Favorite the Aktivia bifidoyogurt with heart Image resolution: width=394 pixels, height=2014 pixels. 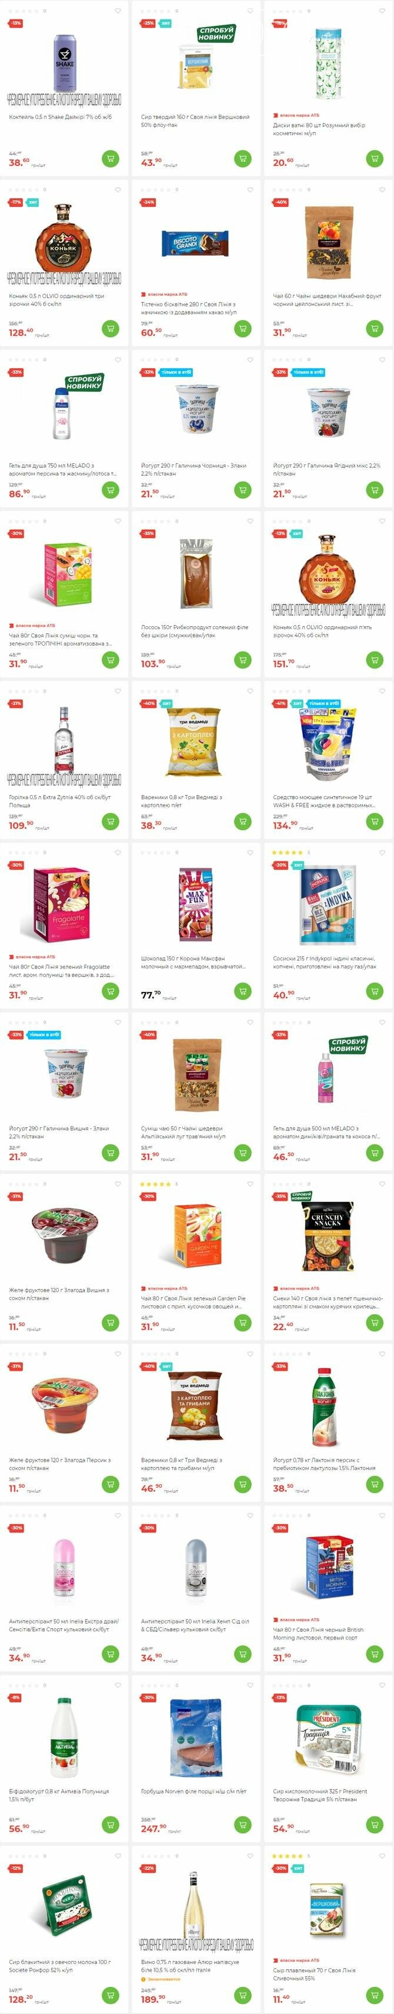pyautogui.click(x=118, y=1686)
